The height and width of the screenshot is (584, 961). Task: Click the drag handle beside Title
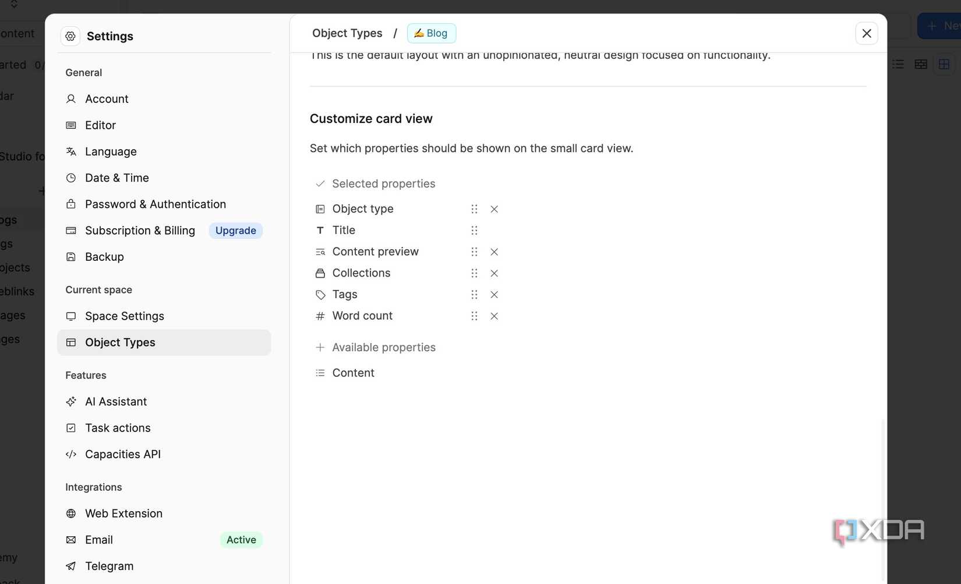474,231
